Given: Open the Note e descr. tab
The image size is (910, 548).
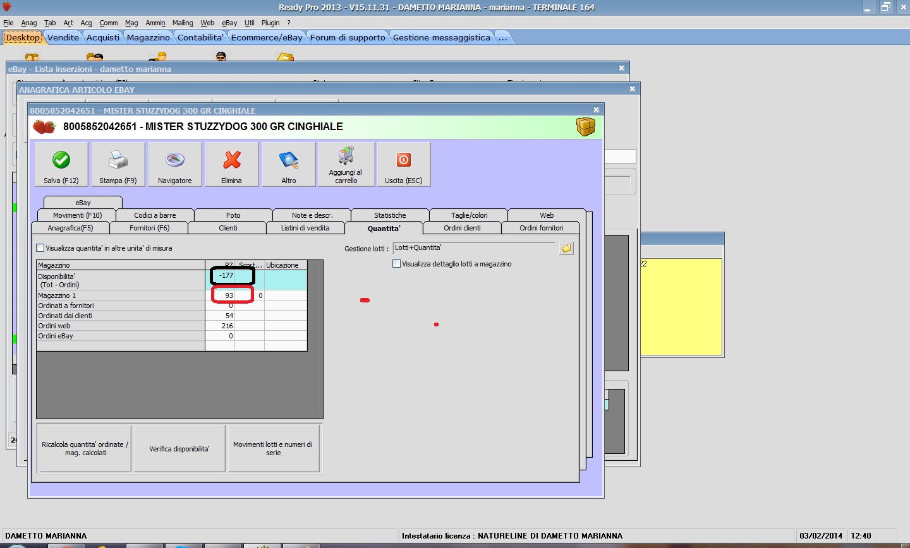Looking at the screenshot, I should (x=312, y=215).
